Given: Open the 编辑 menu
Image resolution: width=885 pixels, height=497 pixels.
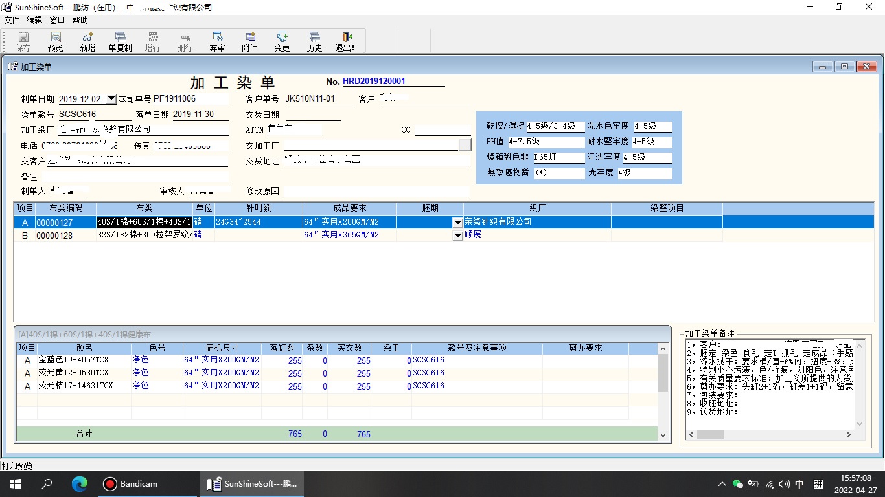Looking at the screenshot, I should (34, 20).
